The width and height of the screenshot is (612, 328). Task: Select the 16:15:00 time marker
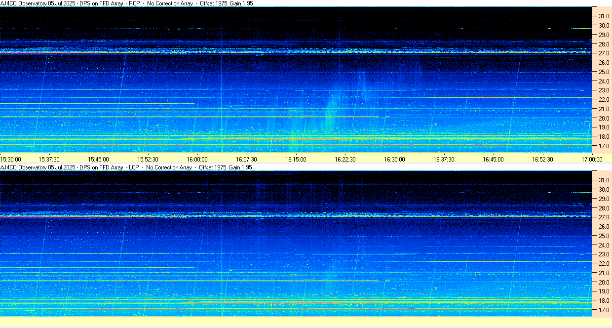[x=296, y=159]
